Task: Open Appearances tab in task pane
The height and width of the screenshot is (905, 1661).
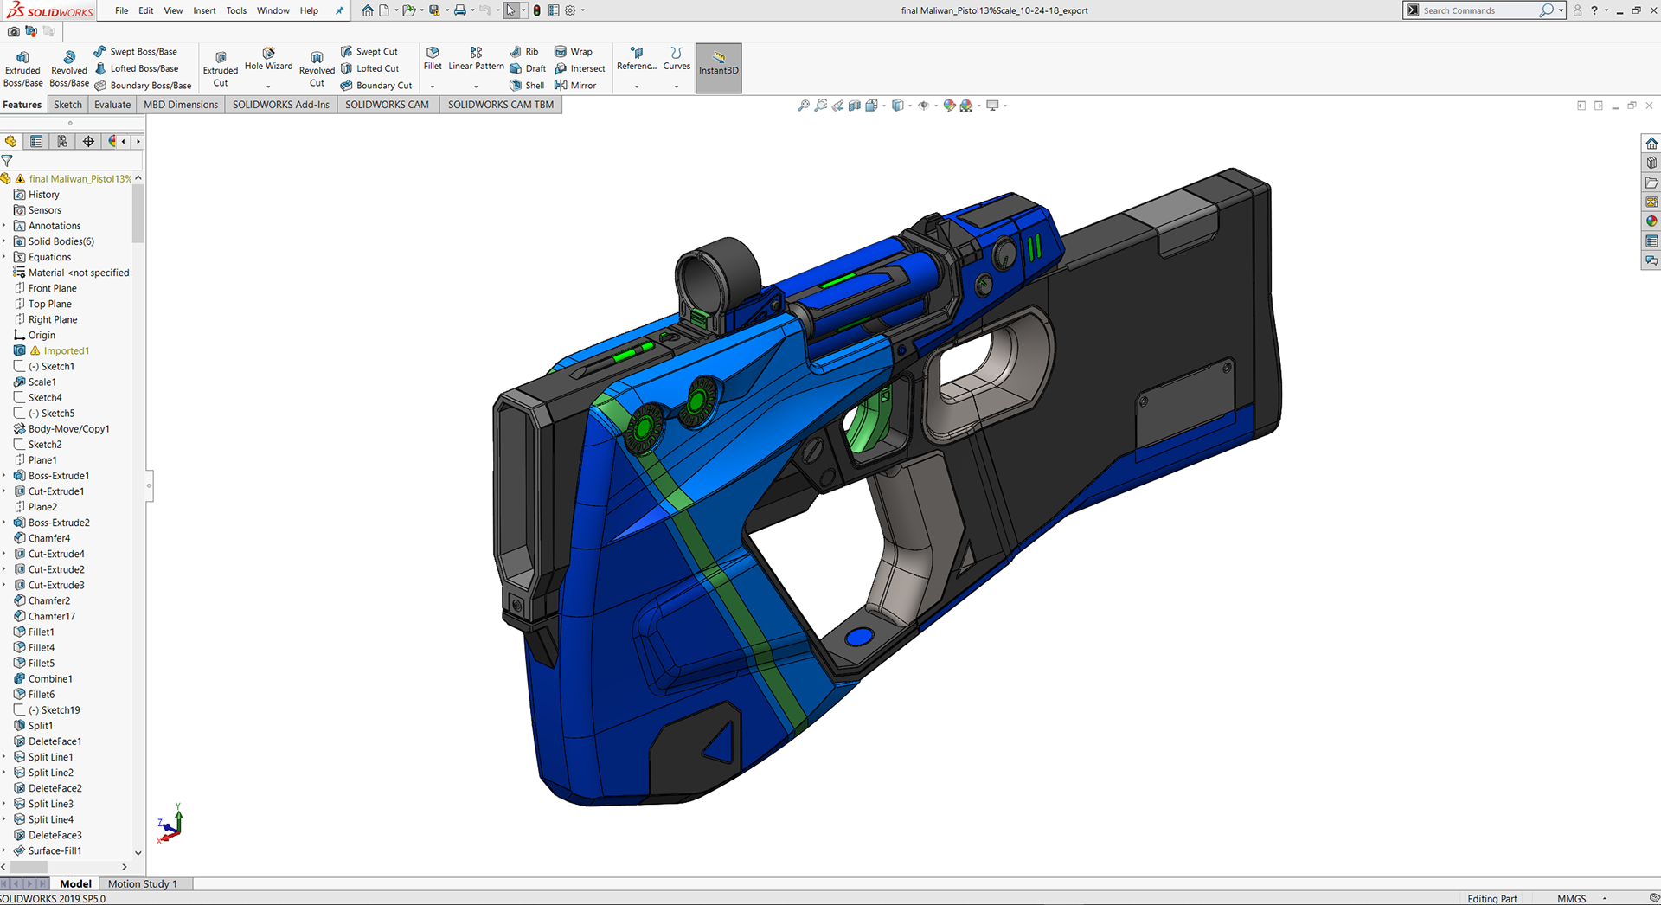Action: click(1651, 221)
